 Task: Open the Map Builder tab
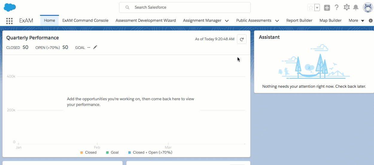click(330, 21)
